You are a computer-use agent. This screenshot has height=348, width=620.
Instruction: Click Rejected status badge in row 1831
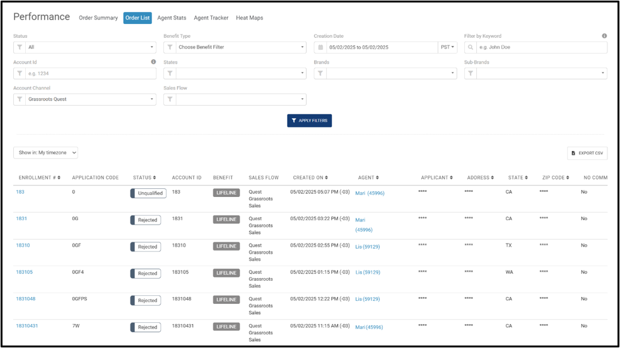[146, 220]
